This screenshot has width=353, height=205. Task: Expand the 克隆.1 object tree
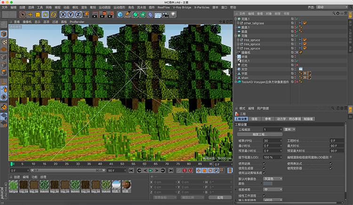[236, 19]
